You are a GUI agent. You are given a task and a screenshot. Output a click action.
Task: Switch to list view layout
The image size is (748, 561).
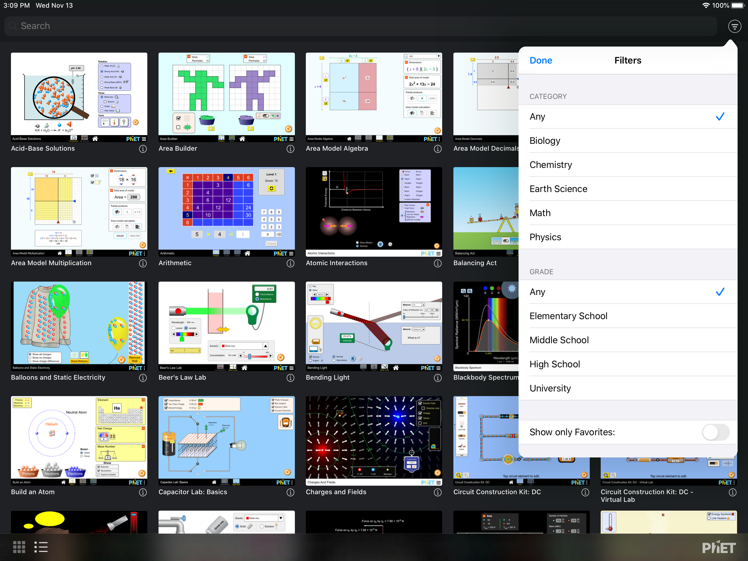click(41, 547)
